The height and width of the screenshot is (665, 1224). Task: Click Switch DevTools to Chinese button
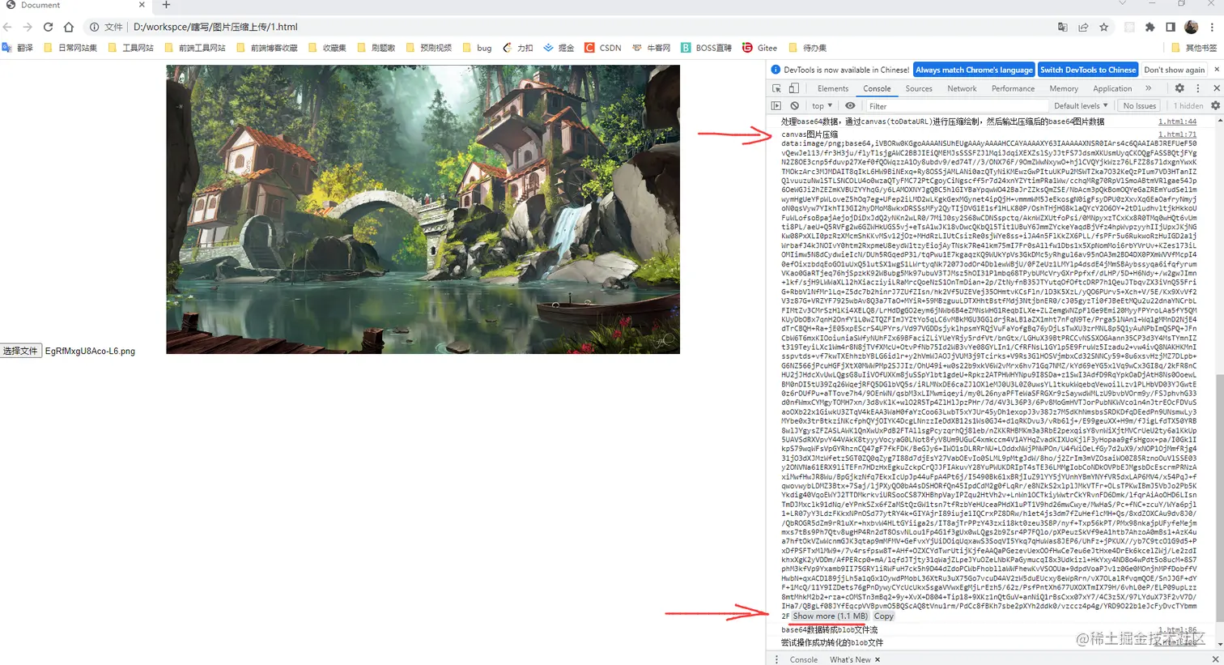pyautogui.click(x=1087, y=70)
